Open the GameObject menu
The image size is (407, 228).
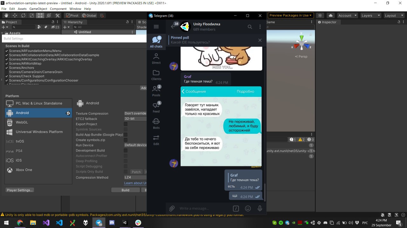tap(38, 9)
